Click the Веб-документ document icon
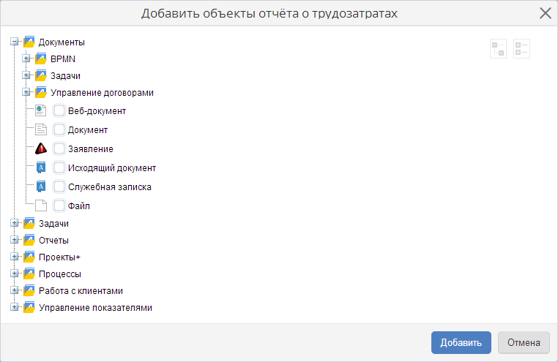Screen dimensions: 558x362 click(42, 111)
